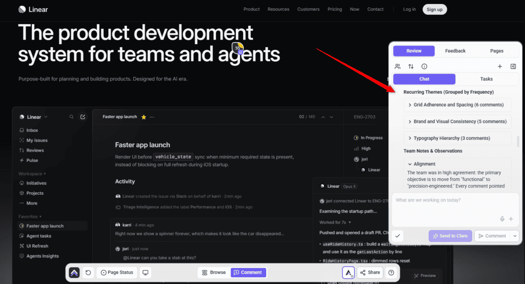Viewport: 525px width, 284px height.
Task: Click the comment pin marker on headline
Action: 238,48
